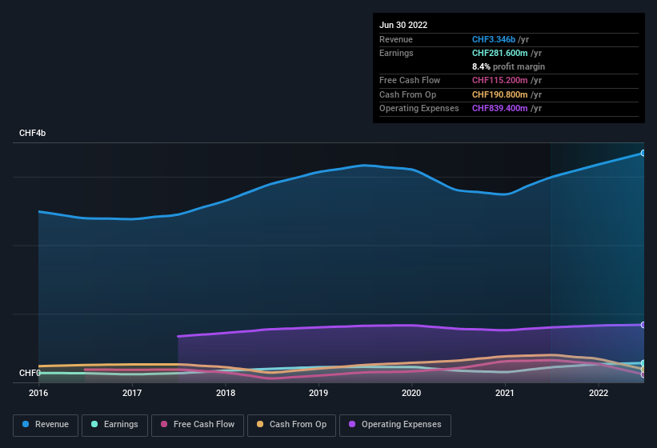Click the 2019 x-axis label
Viewport: 657px width, 448px height.
pyautogui.click(x=318, y=393)
